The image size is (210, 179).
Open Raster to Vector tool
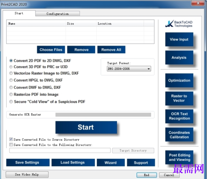coord(179,98)
